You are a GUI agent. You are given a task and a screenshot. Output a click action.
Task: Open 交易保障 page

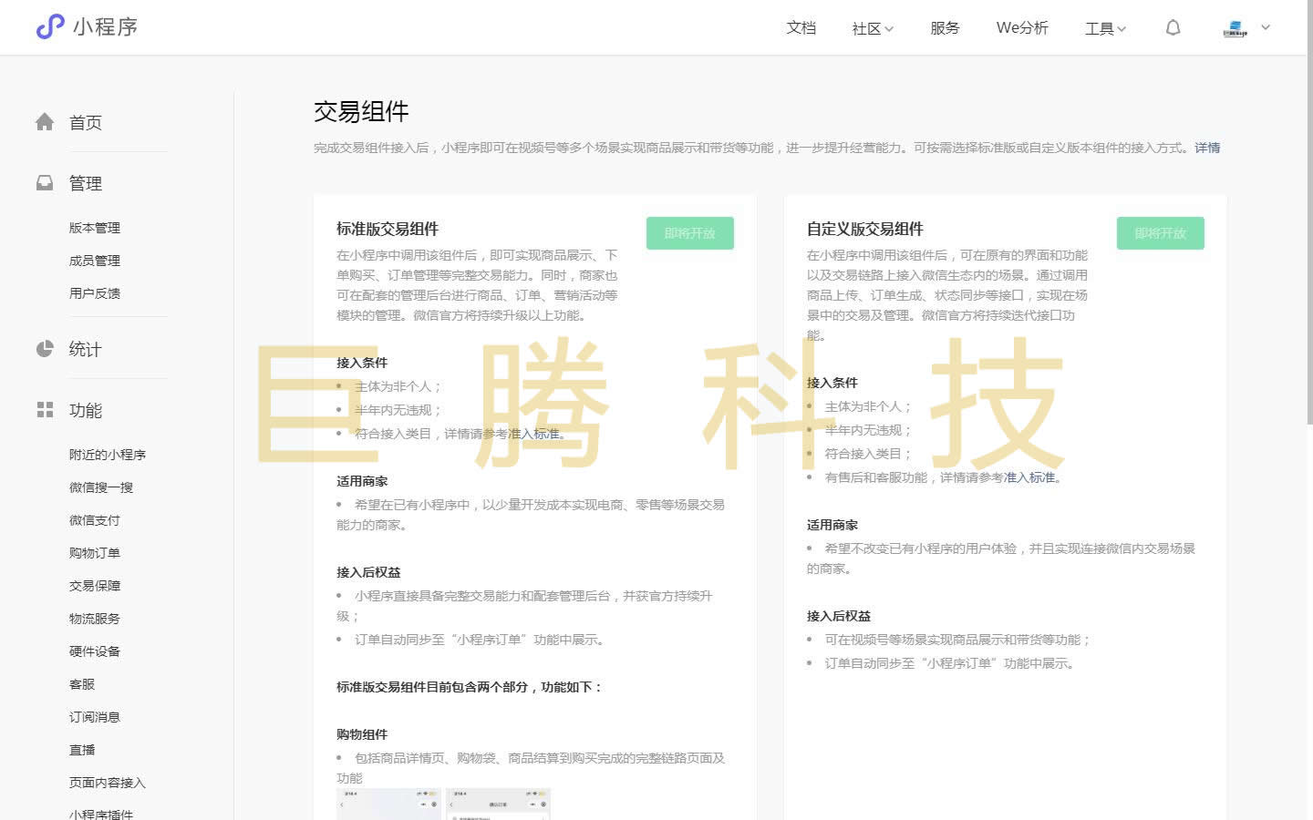(x=95, y=586)
